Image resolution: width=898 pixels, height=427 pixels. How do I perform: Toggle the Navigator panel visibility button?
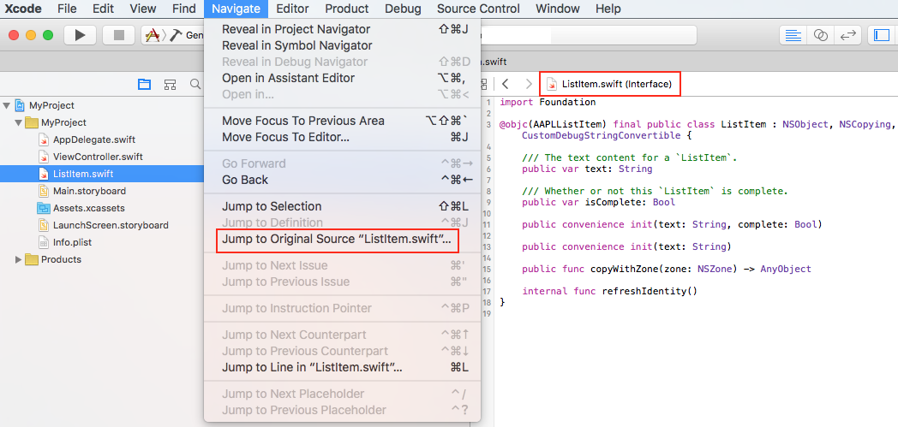[880, 35]
